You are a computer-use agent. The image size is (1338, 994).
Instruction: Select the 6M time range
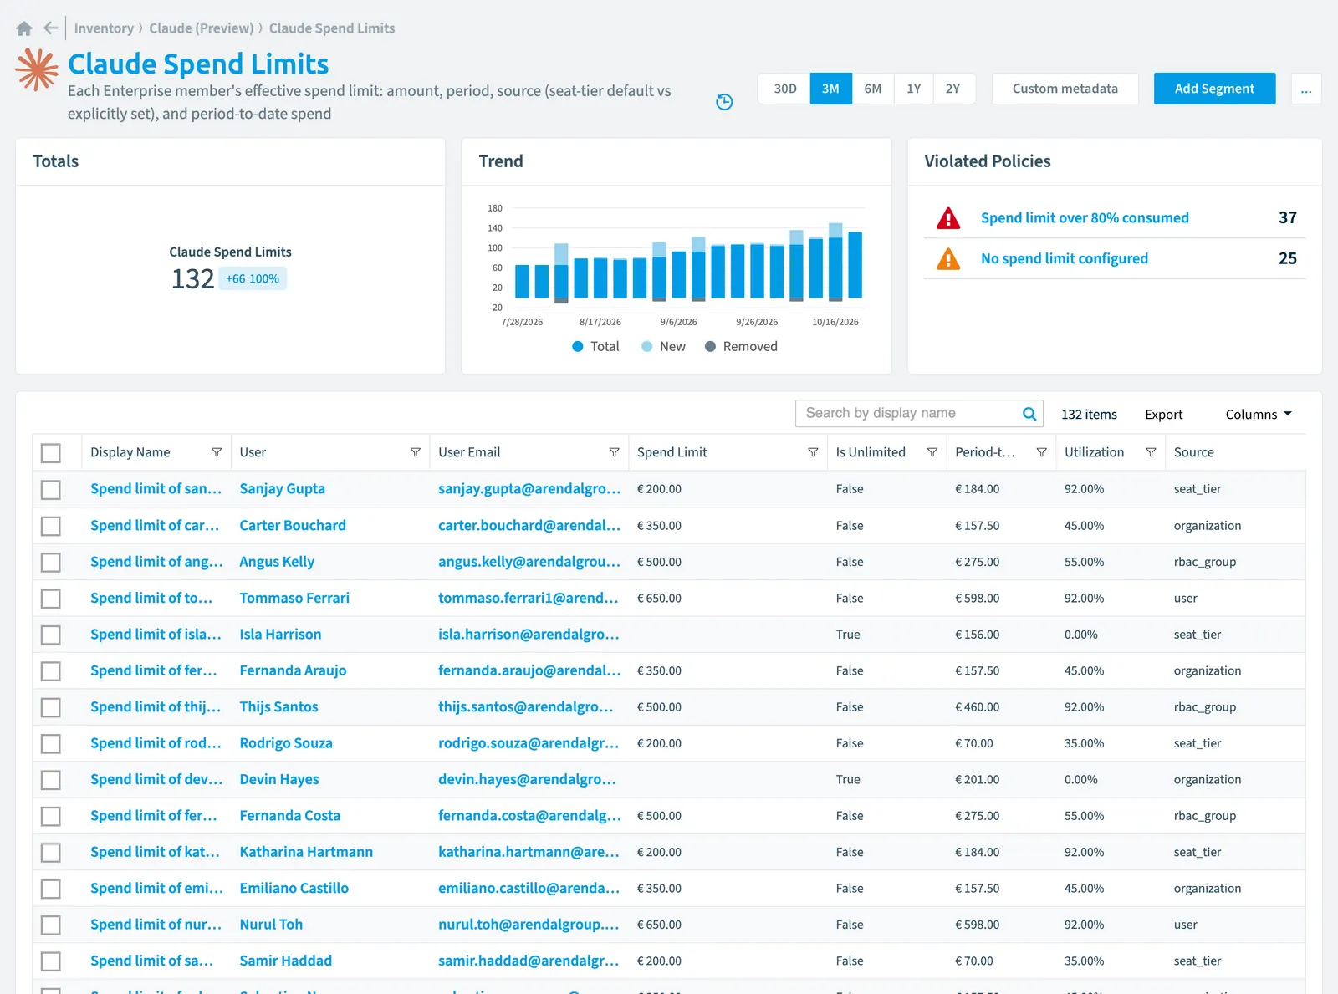pyautogui.click(x=873, y=89)
